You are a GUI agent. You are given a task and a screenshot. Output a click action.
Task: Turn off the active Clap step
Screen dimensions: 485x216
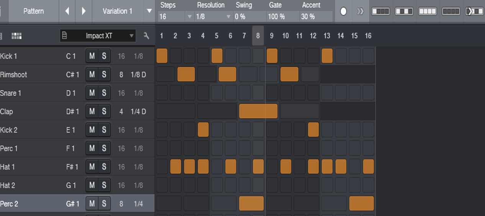coord(258,111)
